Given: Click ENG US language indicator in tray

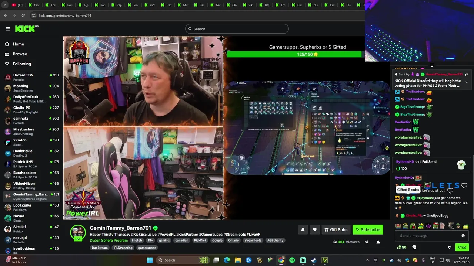Looking at the screenshot, I should click(433, 260).
